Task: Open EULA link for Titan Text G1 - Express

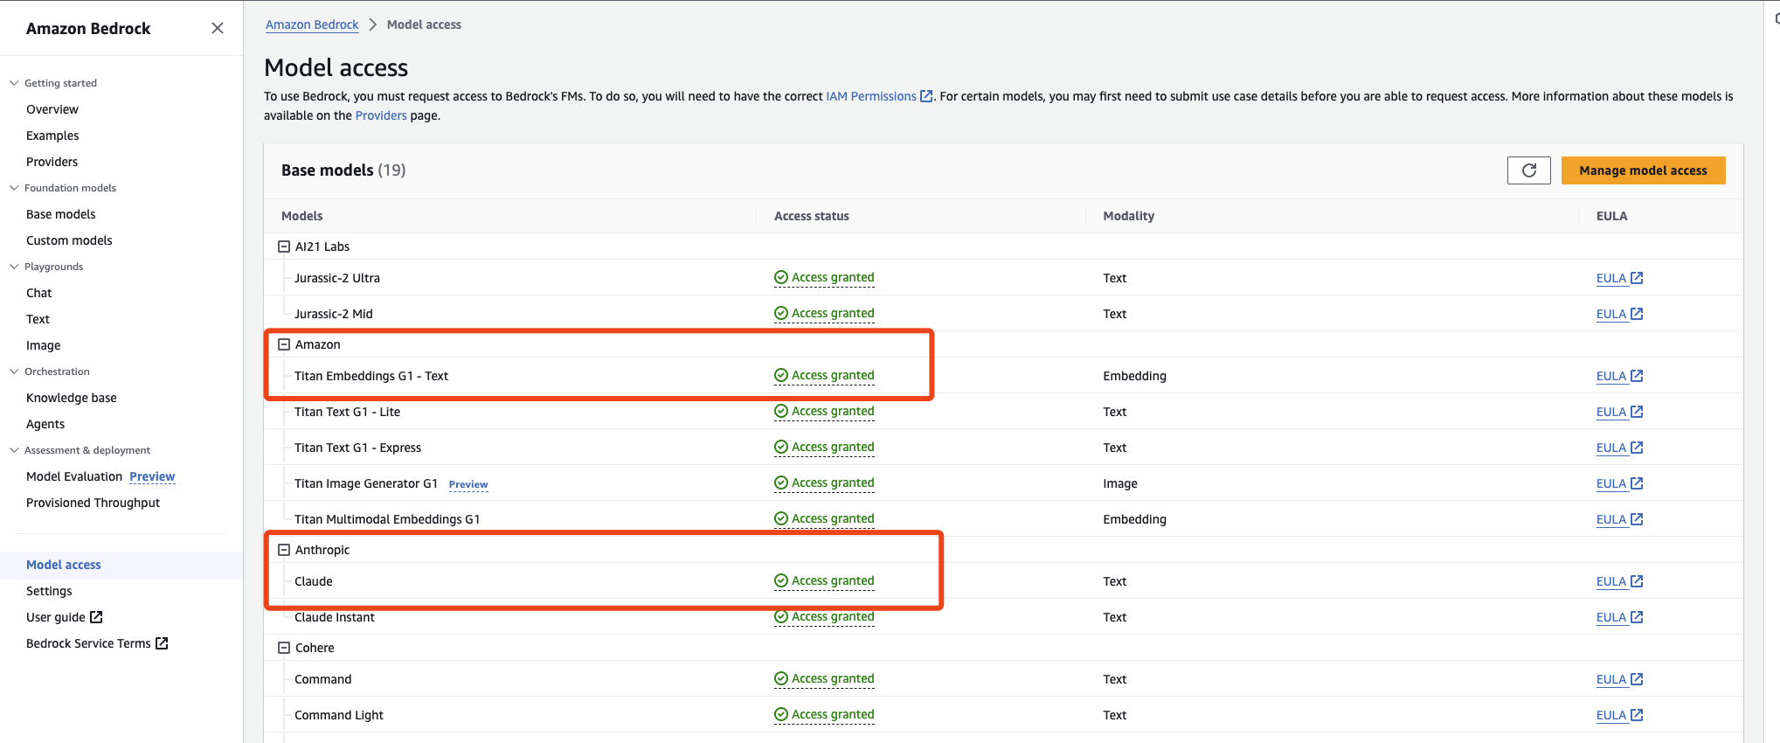Action: click(1619, 448)
